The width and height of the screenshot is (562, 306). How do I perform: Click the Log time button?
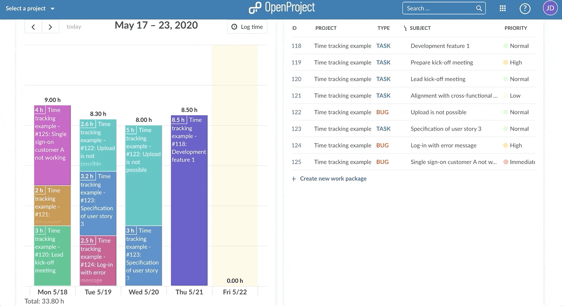[247, 27]
